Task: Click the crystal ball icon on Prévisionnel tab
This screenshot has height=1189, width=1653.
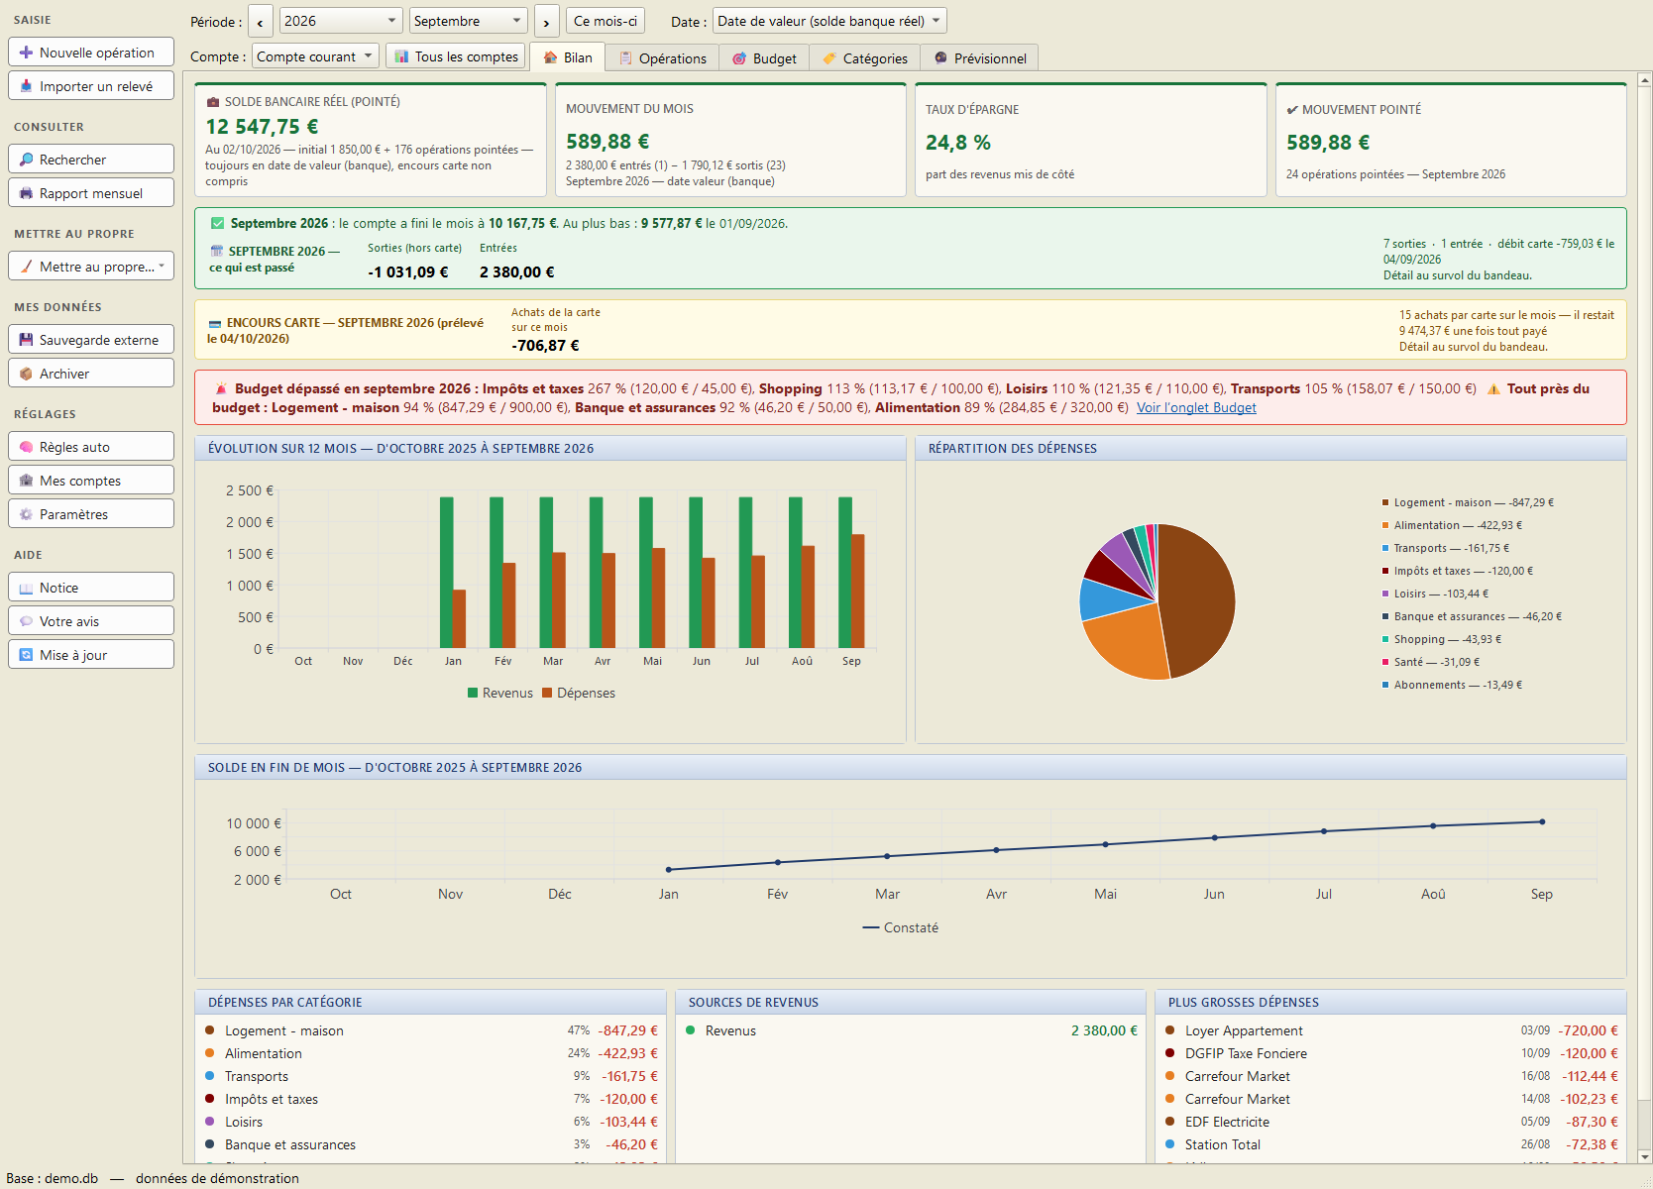Action: pyautogui.click(x=940, y=58)
